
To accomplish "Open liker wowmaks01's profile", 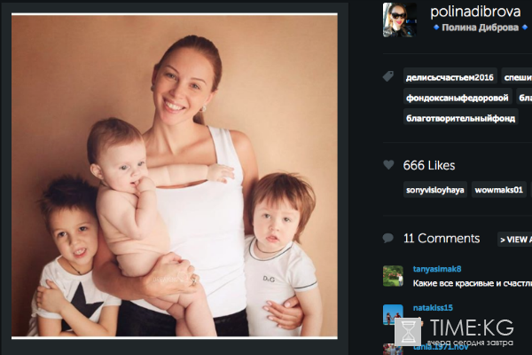I will point(498,190).
